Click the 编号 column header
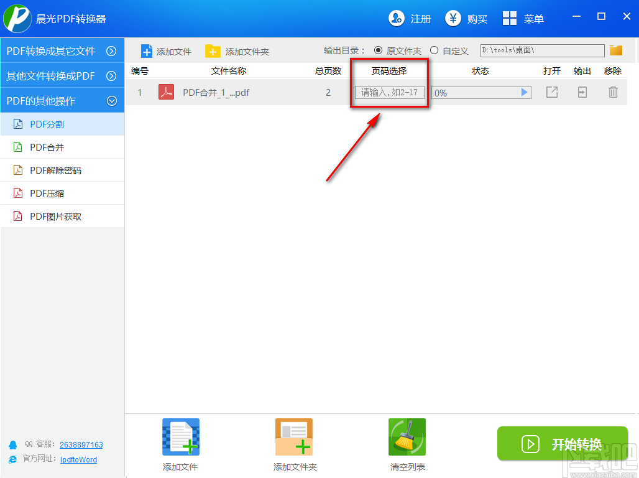The height and width of the screenshot is (478, 639). pos(140,71)
